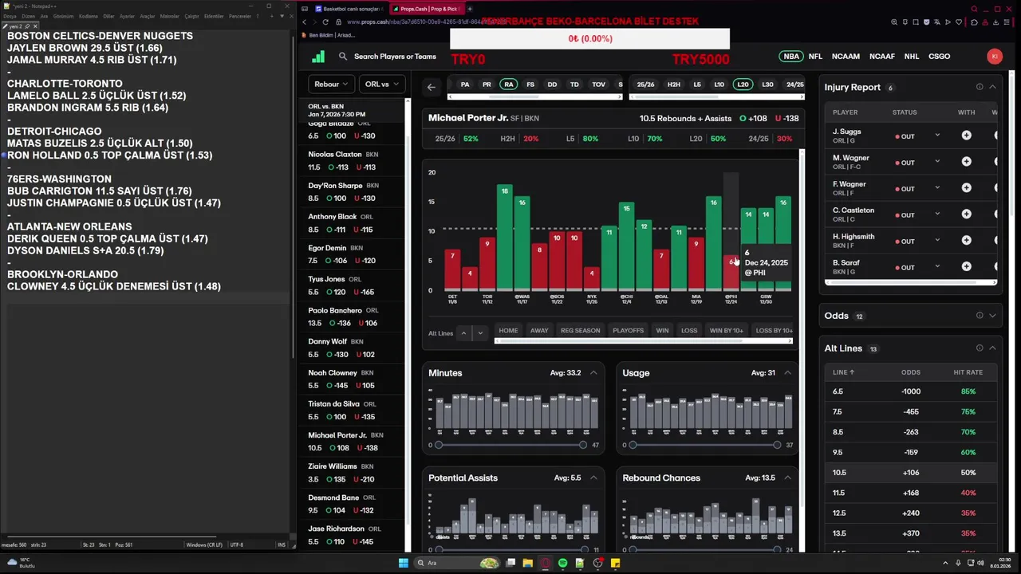Select the PR stat pill
Viewport: 1021px width, 574px height.
pos(487,85)
